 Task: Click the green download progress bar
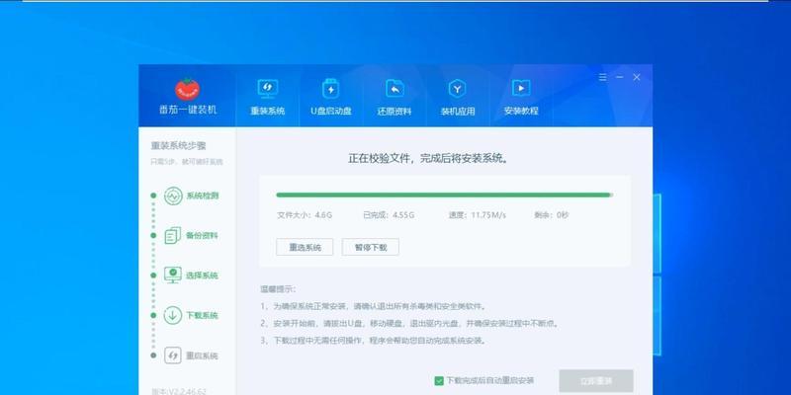click(445, 195)
